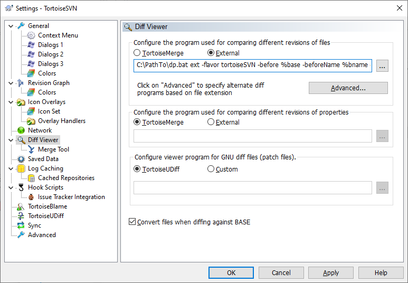Click the Context Menu gear icon
The height and width of the screenshot is (283, 408).
point(31,35)
